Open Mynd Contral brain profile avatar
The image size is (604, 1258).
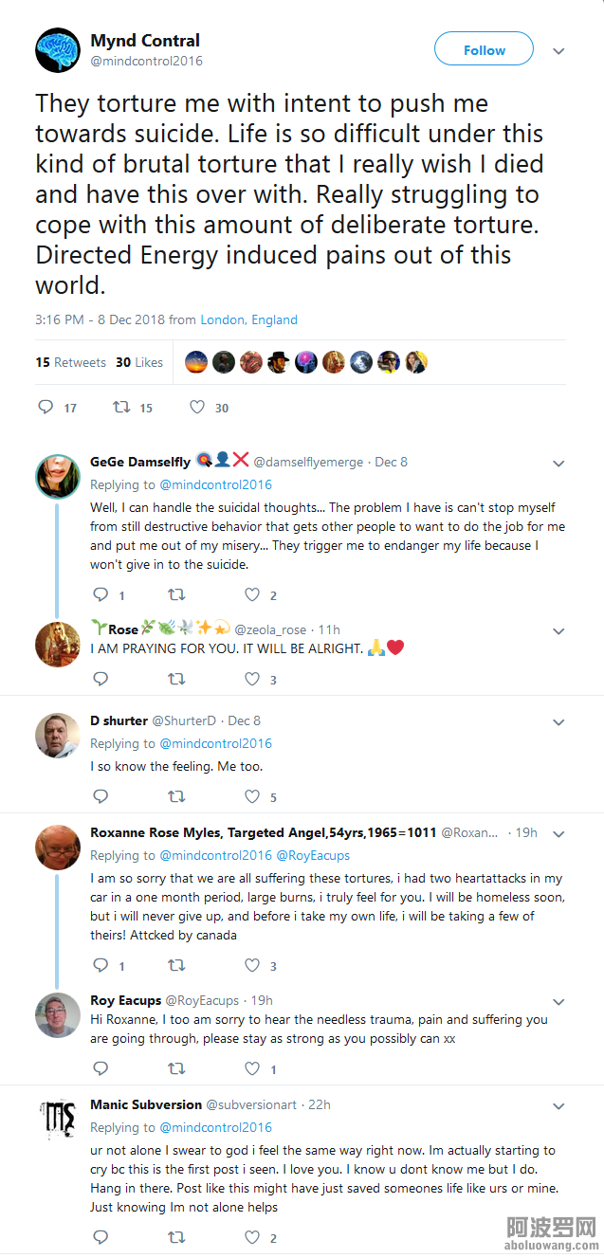click(58, 51)
